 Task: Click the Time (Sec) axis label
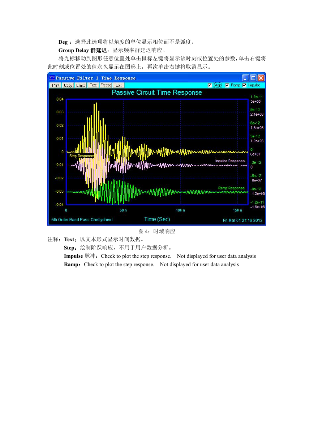[x=157, y=219]
